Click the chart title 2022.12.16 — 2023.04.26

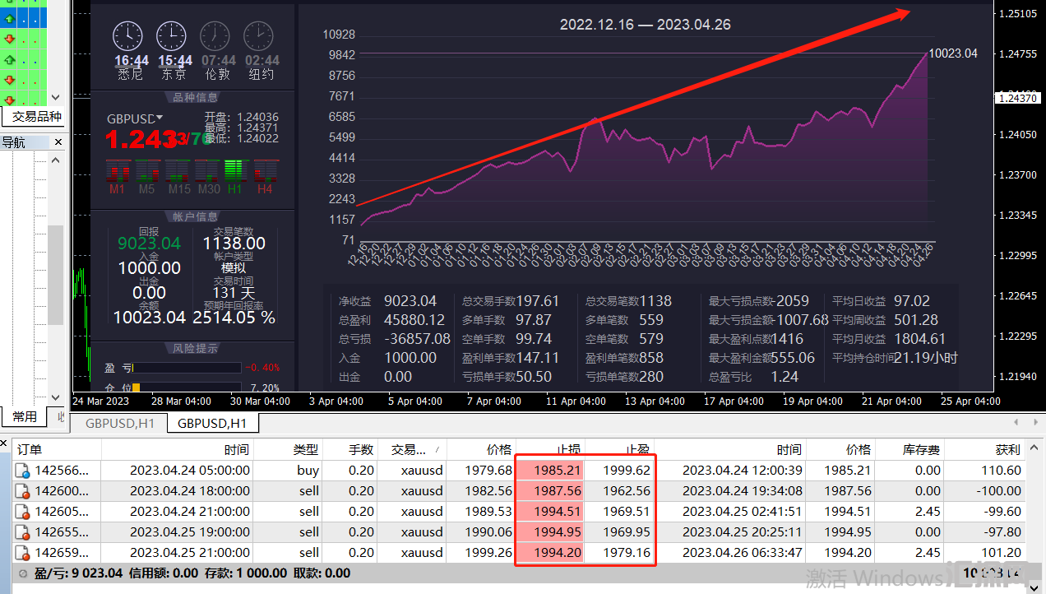click(646, 25)
